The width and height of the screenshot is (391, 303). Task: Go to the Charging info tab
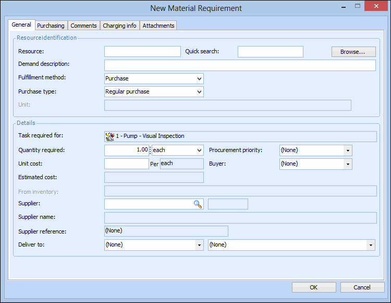click(119, 26)
